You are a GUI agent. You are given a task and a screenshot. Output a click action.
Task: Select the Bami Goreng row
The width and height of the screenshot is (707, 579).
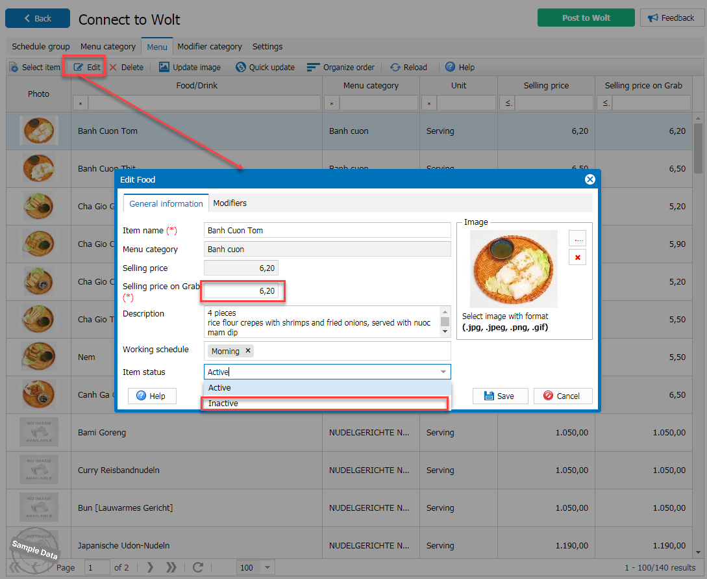[349, 432]
